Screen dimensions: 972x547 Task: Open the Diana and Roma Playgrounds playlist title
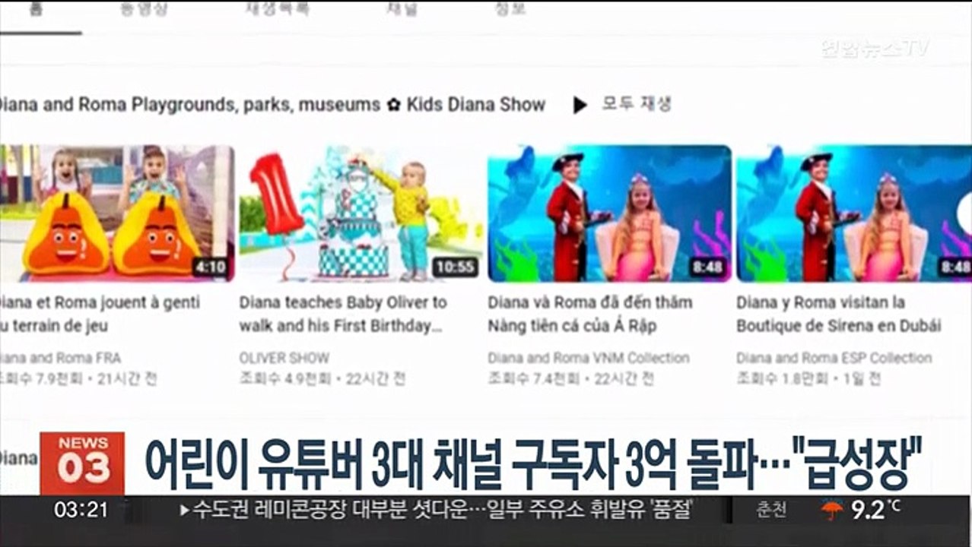tap(272, 105)
